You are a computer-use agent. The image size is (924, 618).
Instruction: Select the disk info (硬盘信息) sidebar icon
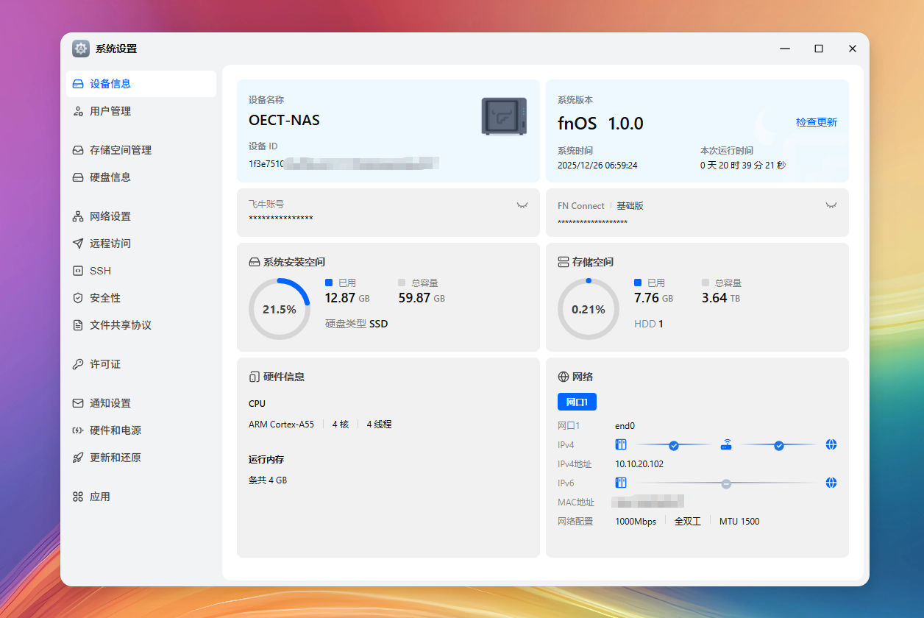tap(78, 177)
